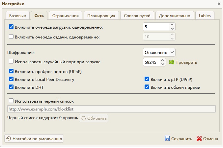Enable Использовать черный список checkbox
The image size is (223, 148).
11,101
